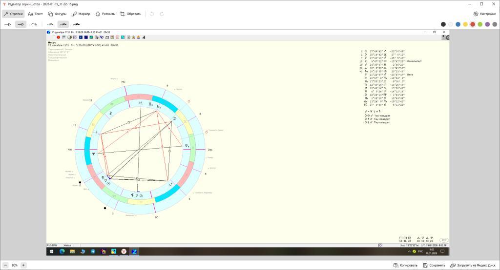Click Загрузить на Яндекс Диск

pyautogui.click(x=473, y=265)
